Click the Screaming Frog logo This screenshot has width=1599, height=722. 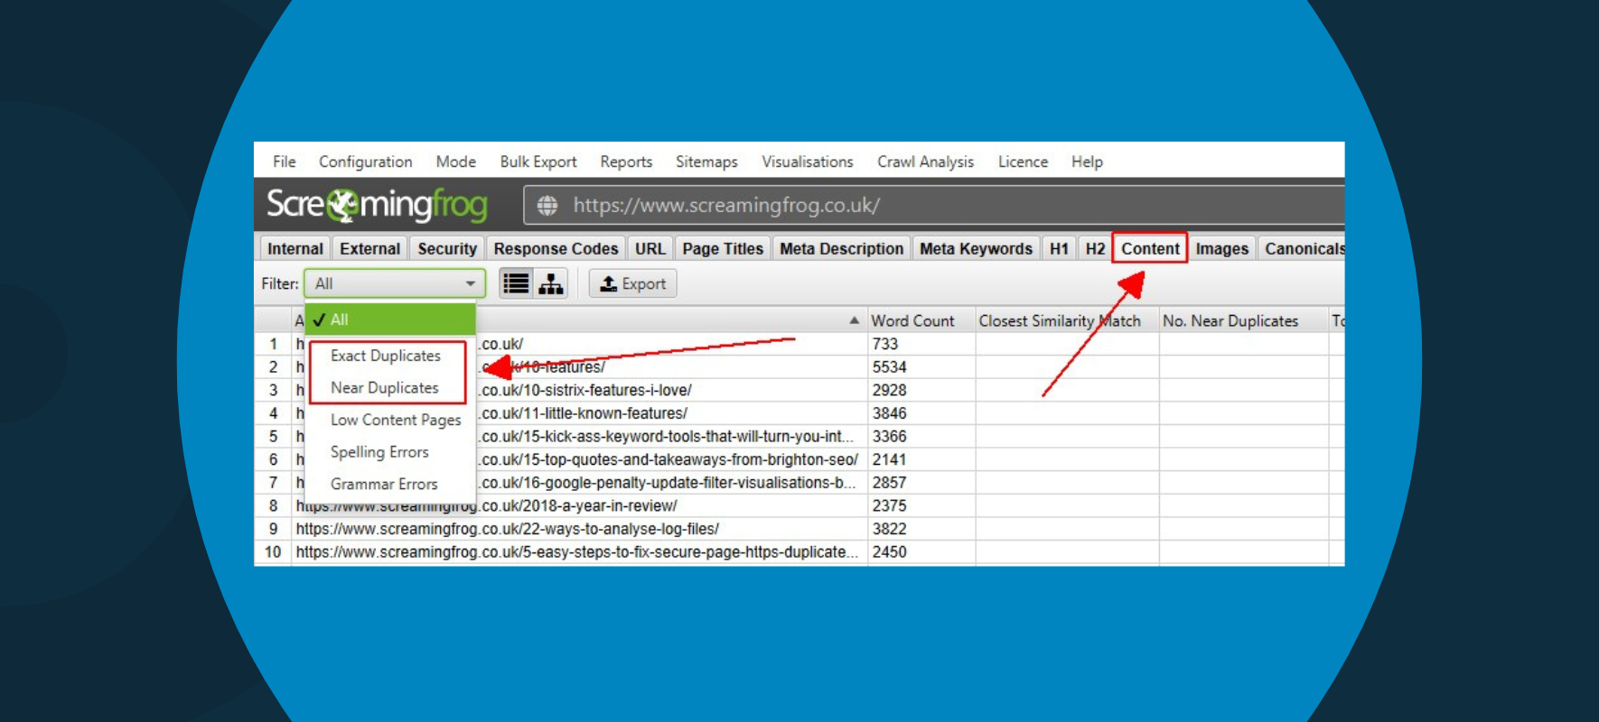[377, 205]
